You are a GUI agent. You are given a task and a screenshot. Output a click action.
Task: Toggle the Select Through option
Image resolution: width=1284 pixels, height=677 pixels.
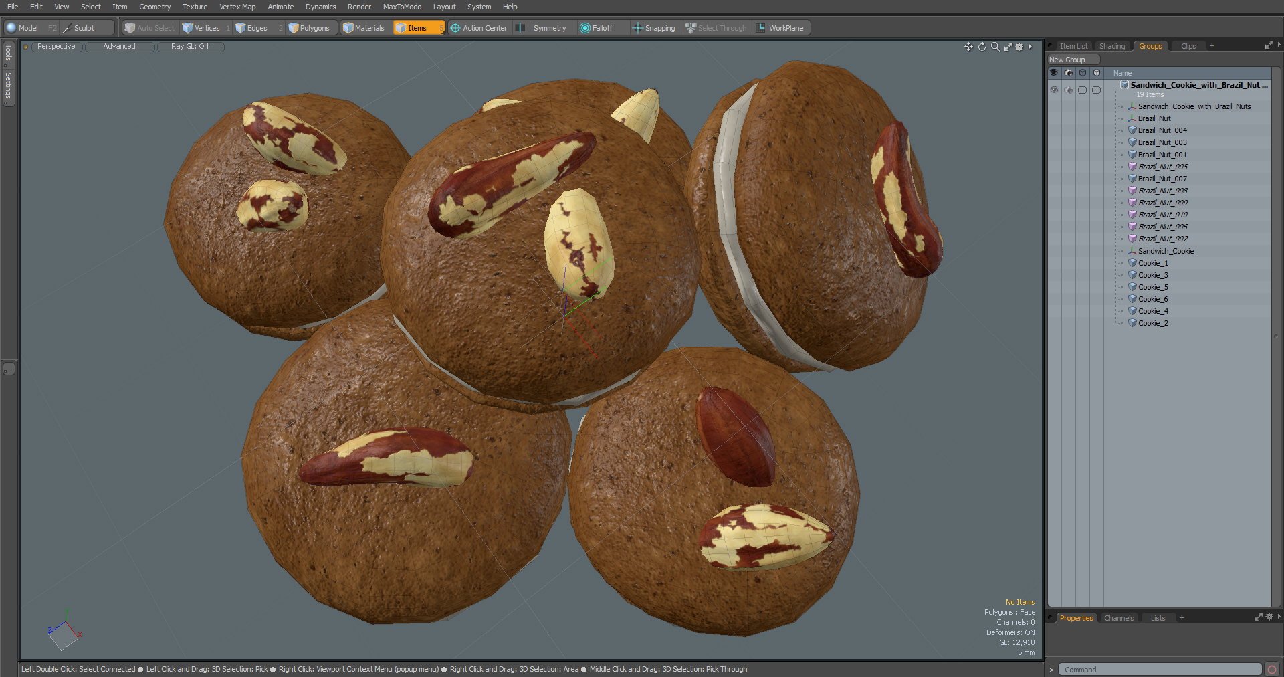coord(716,28)
